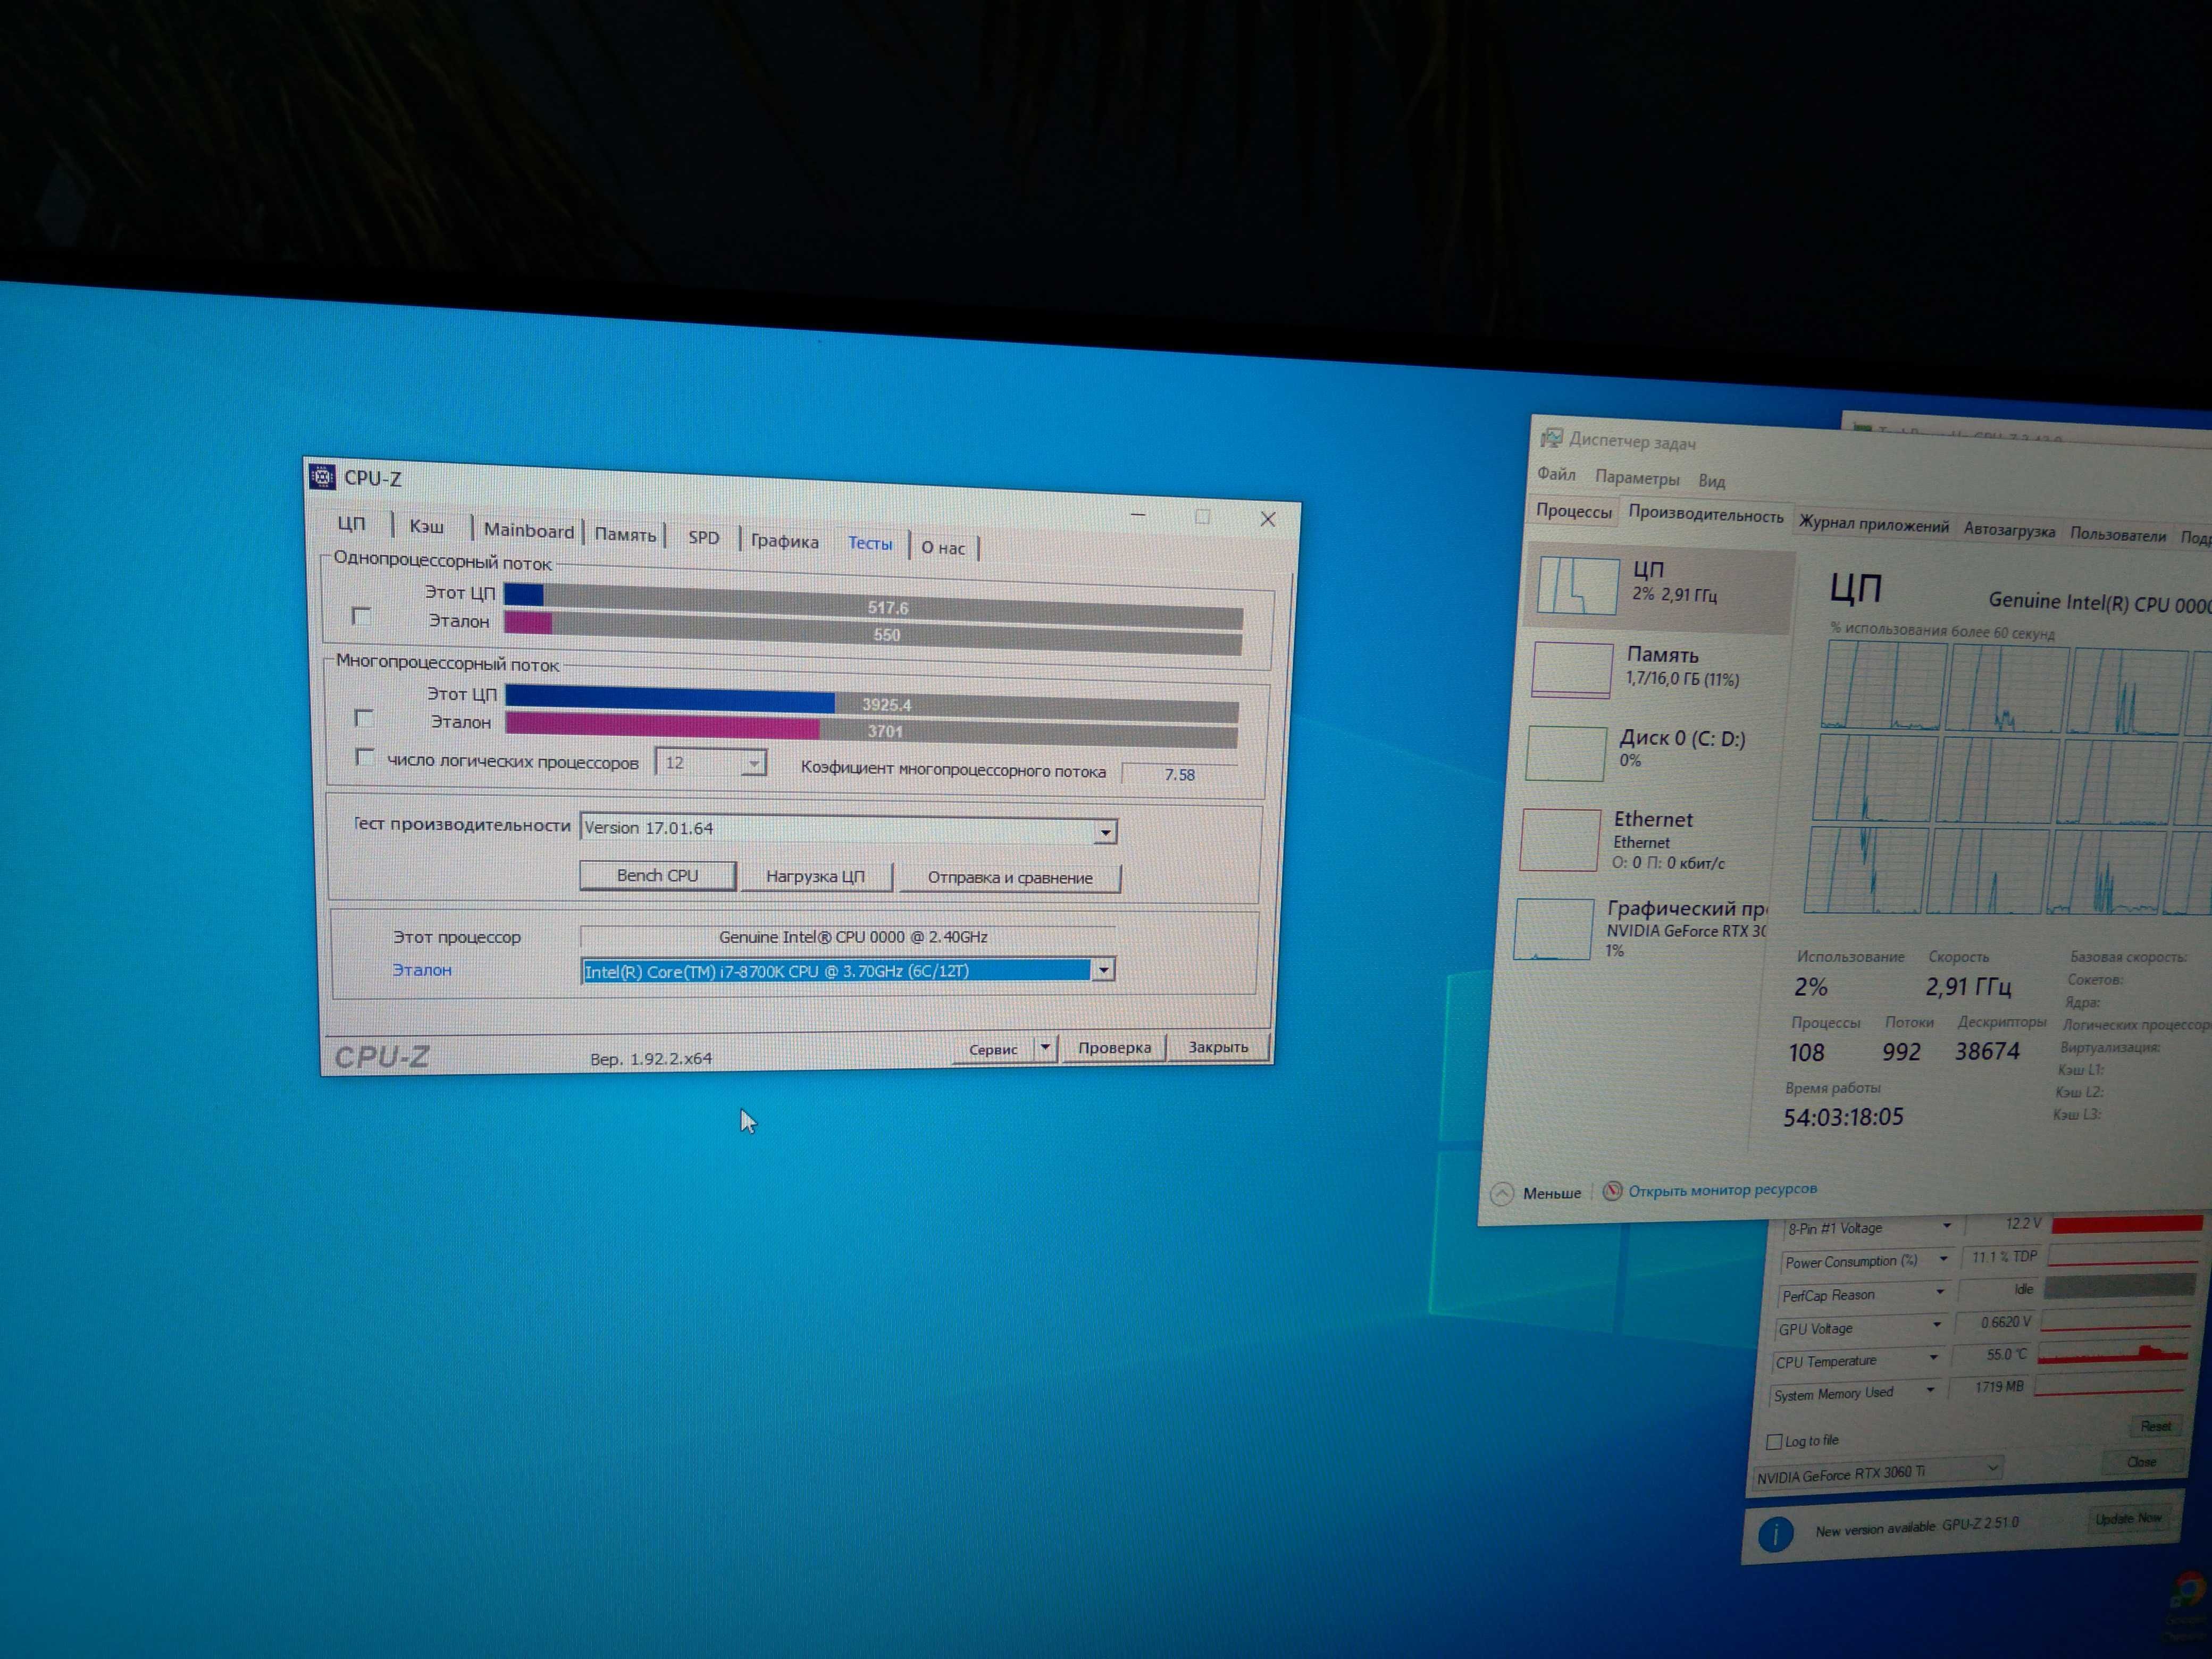Click the Task Manager title bar icon
Image resolution: width=2212 pixels, height=1659 pixels.
coord(1551,437)
